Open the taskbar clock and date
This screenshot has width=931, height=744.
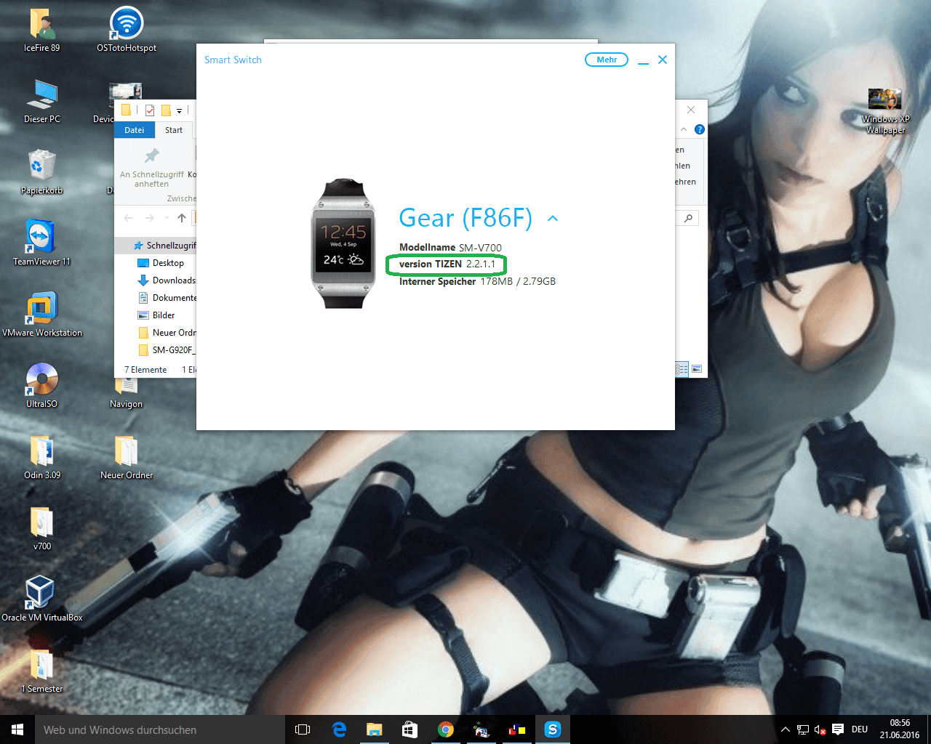coord(900,729)
